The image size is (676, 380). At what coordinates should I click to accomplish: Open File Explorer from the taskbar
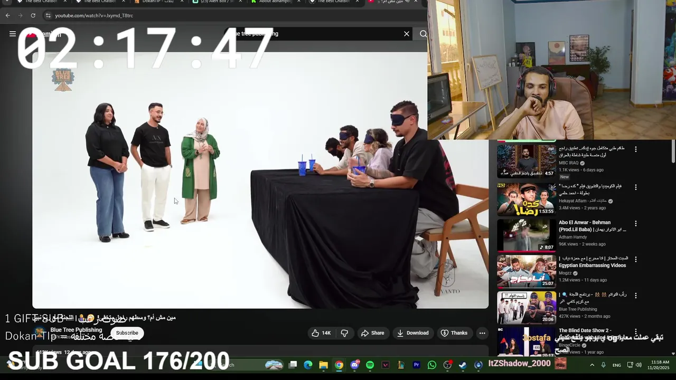(x=323, y=365)
